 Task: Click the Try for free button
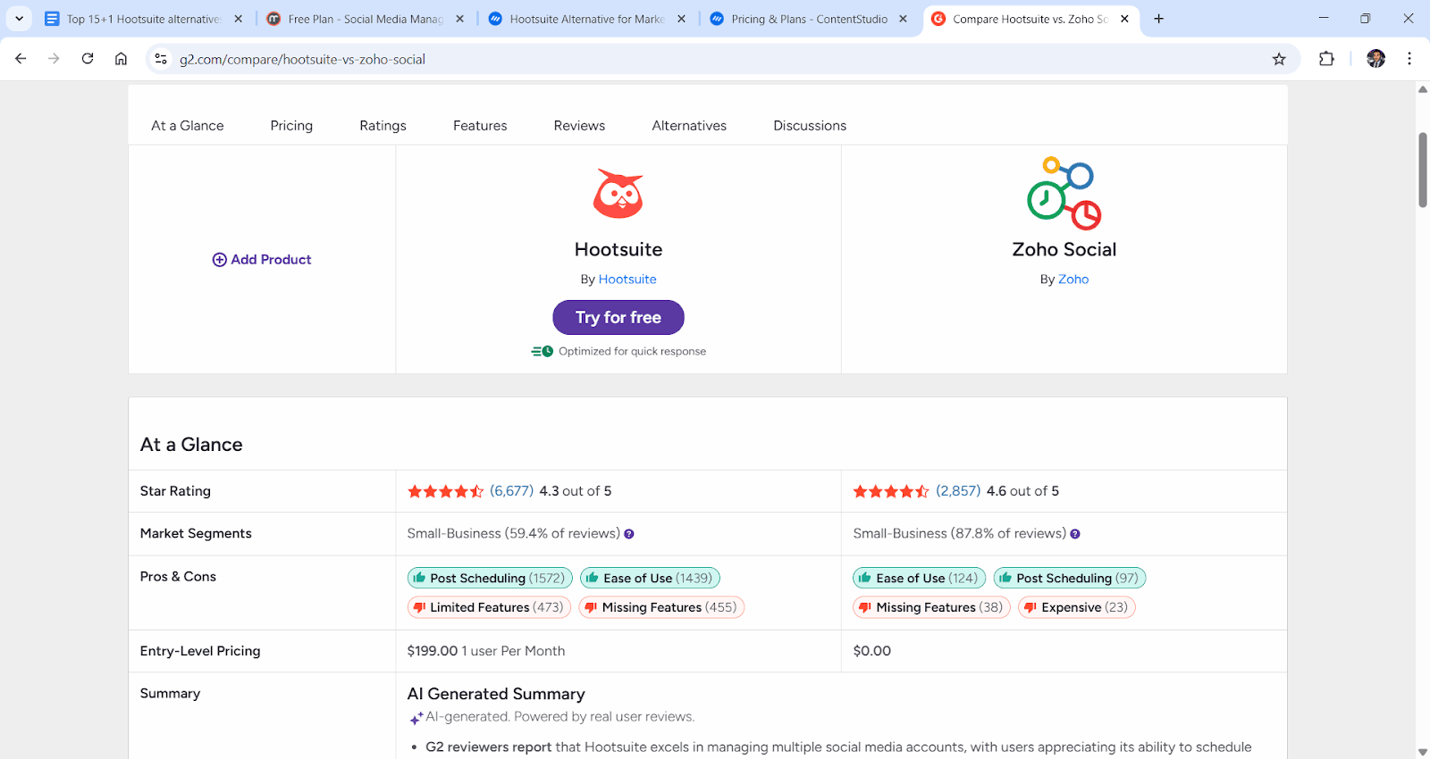(618, 318)
